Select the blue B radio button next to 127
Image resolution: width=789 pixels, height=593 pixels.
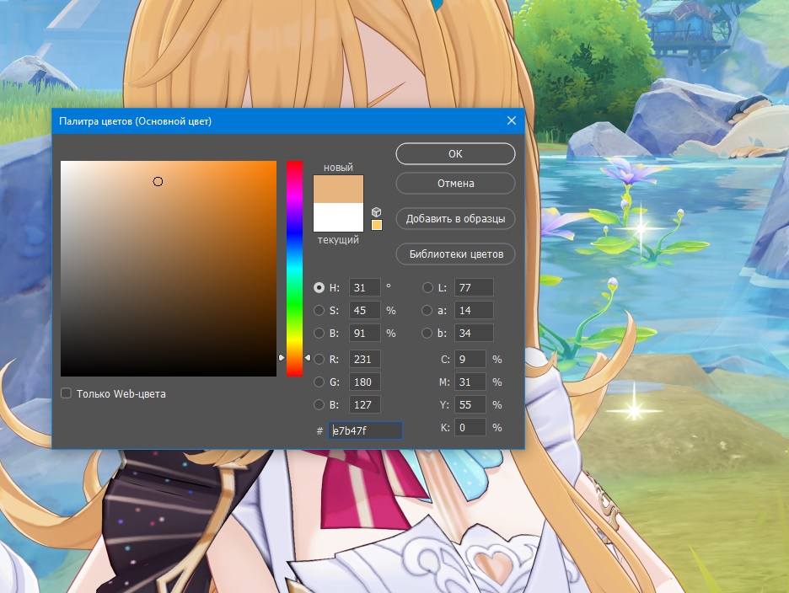pos(319,404)
